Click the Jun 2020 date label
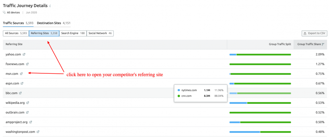Viewport: 329px width, 137px height. [x=32, y=12]
